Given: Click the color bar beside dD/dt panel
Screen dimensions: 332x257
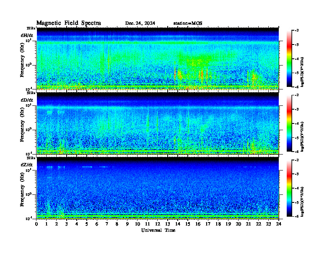Looking at the screenshot, I should click(289, 123).
